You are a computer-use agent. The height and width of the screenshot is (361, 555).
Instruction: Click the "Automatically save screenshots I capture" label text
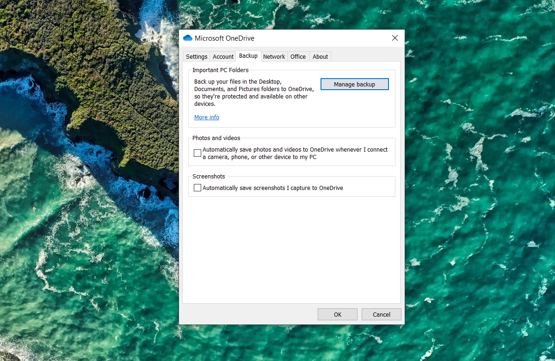pyautogui.click(x=272, y=188)
